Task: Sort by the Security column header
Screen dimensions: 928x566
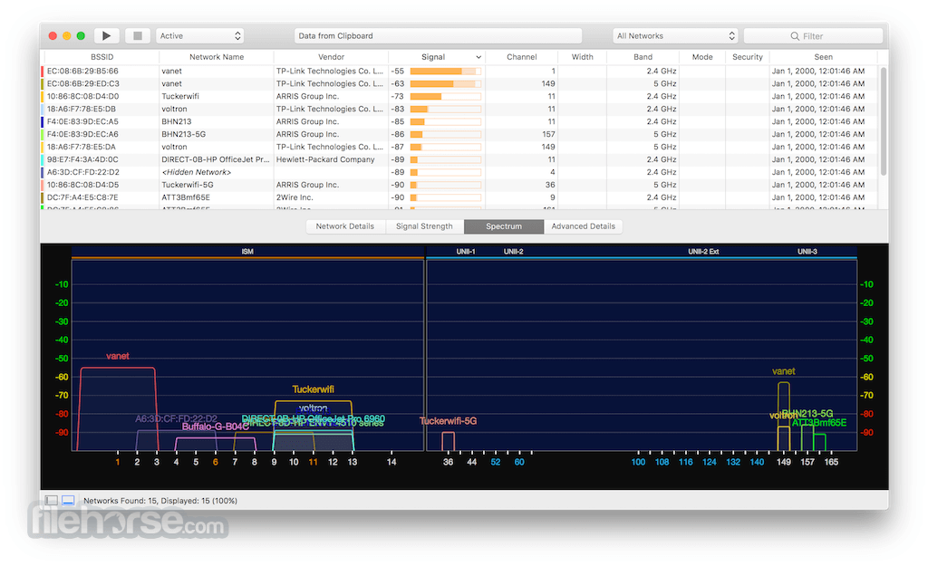Action: [x=748, y=57]
